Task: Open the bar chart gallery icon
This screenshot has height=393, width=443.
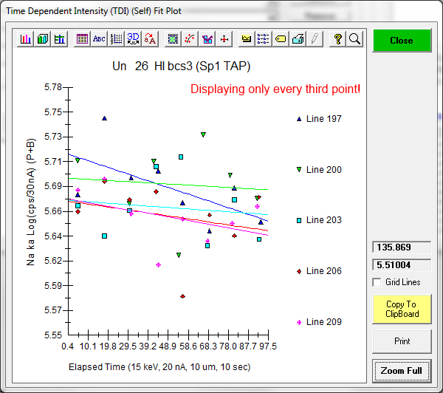Action: pos(26,39)
